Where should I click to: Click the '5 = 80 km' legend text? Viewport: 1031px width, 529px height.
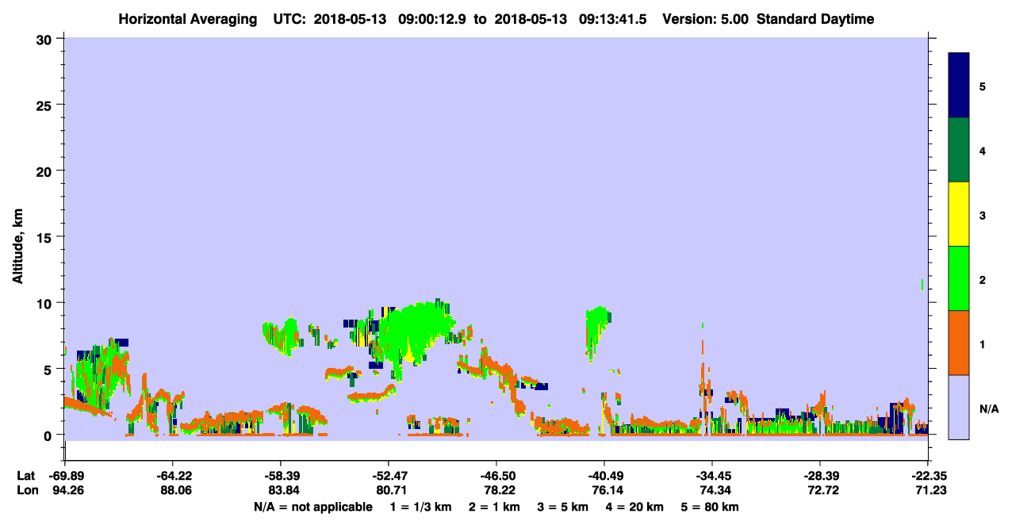click(710, 507)
